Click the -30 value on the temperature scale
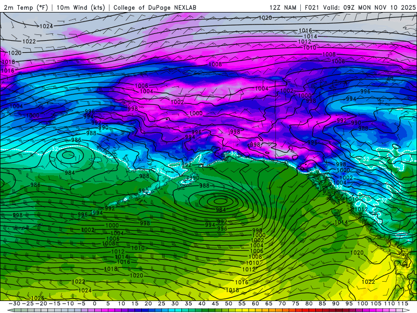 15,304
